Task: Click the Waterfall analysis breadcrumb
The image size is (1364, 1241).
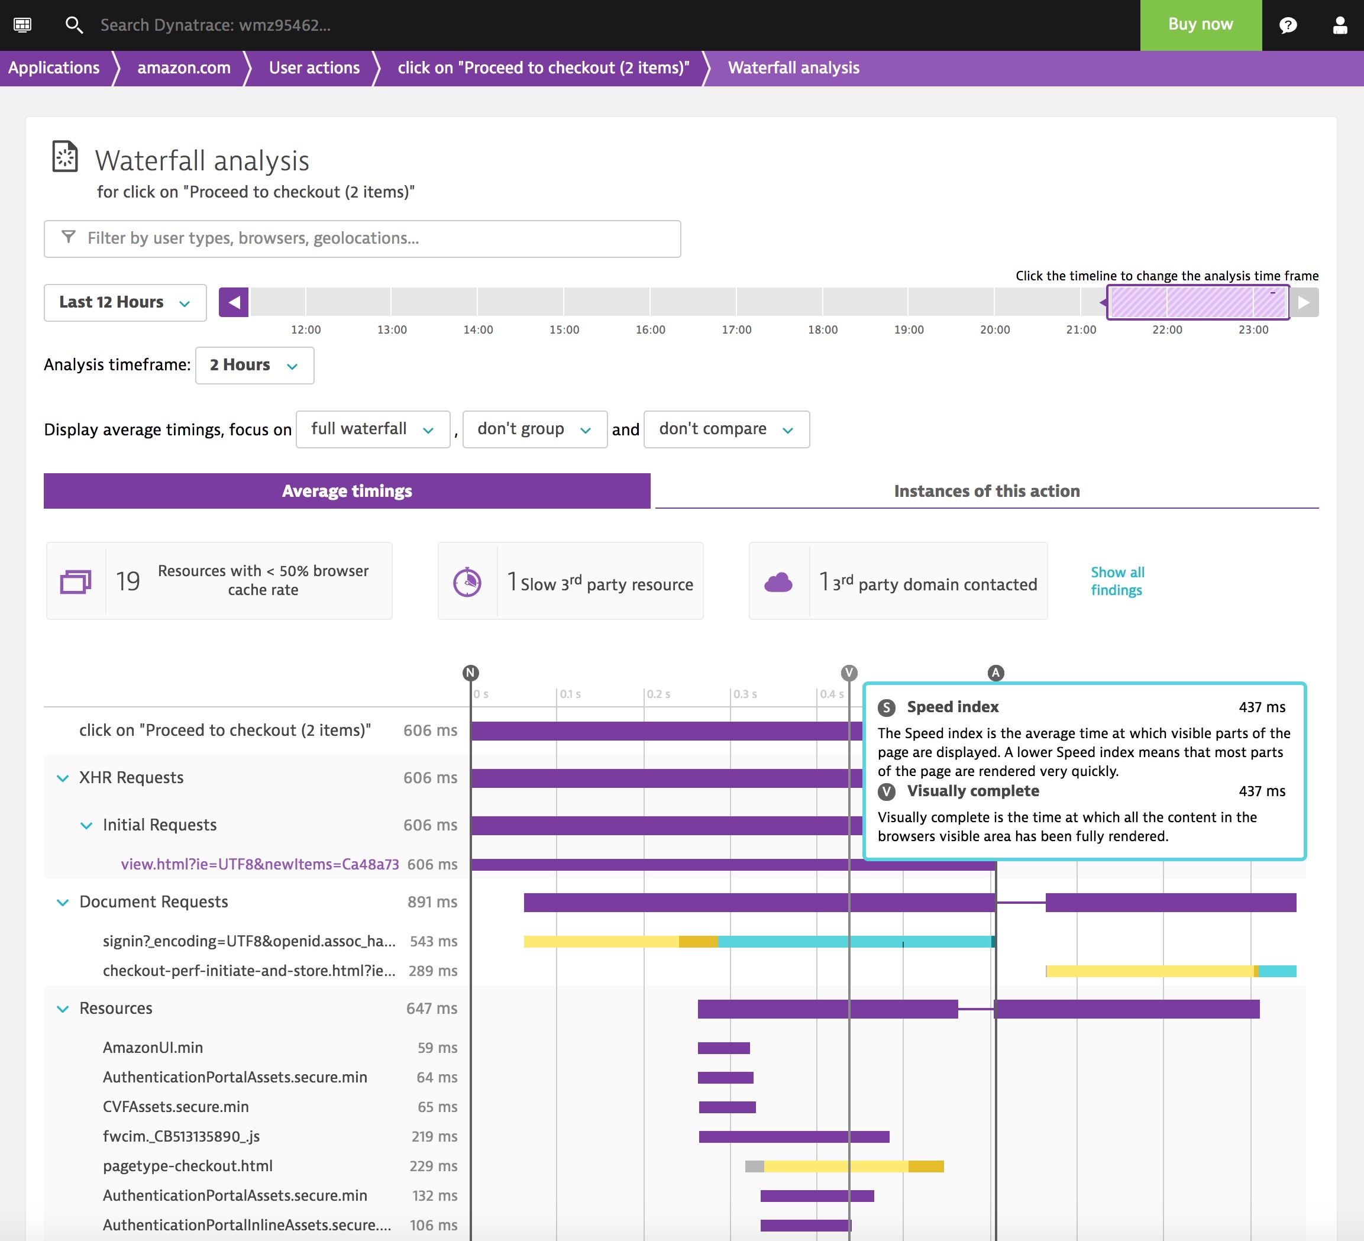Action: point(794,67)
